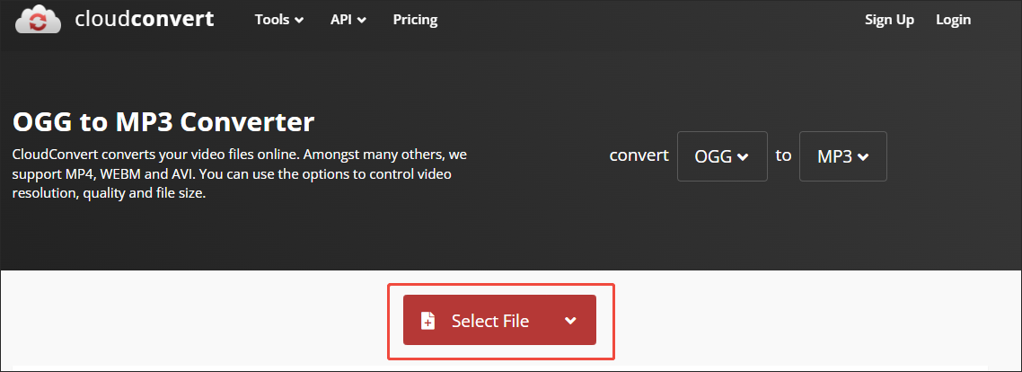This screenshot has width=1022, height=372.
Task: Click the cloudconvert wordmark text
Action: (144, 19)
